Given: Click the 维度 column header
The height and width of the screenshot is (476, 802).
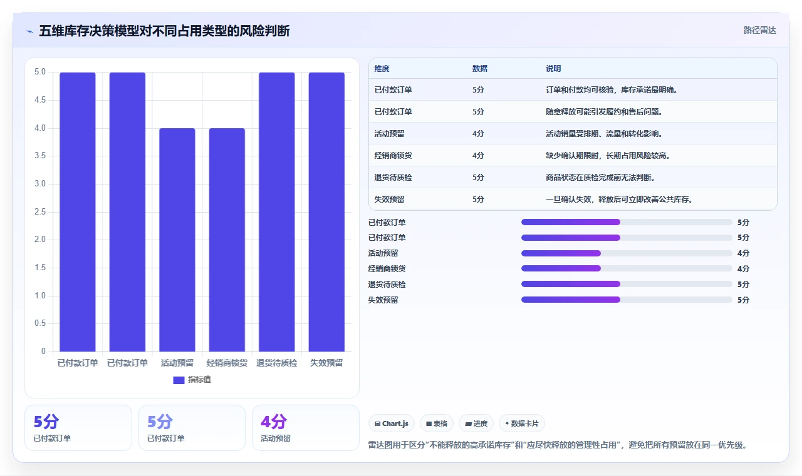Looking at the screenshot, I should coord(382,69).
